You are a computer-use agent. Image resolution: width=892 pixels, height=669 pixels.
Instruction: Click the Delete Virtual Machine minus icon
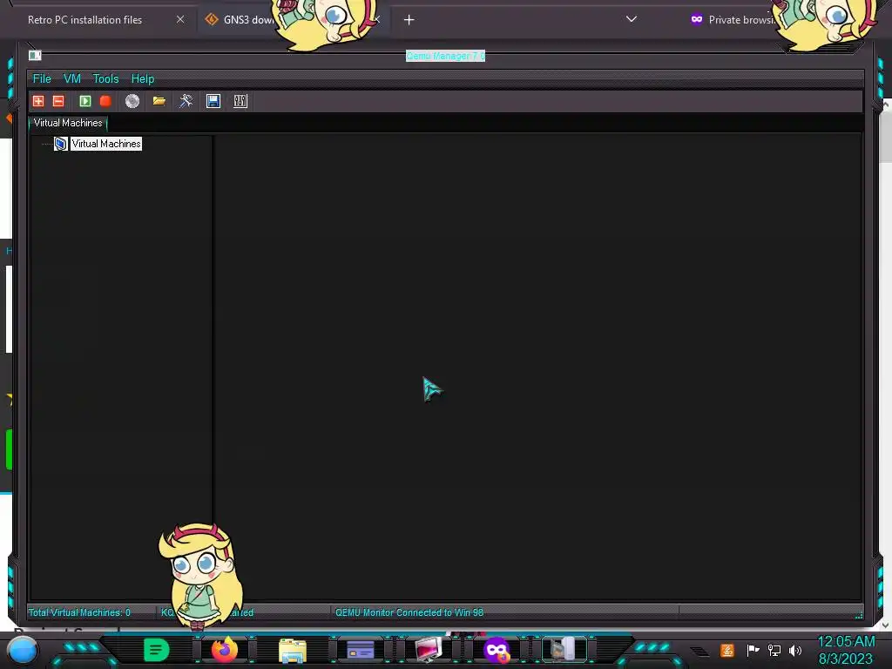tap(58, 101)
